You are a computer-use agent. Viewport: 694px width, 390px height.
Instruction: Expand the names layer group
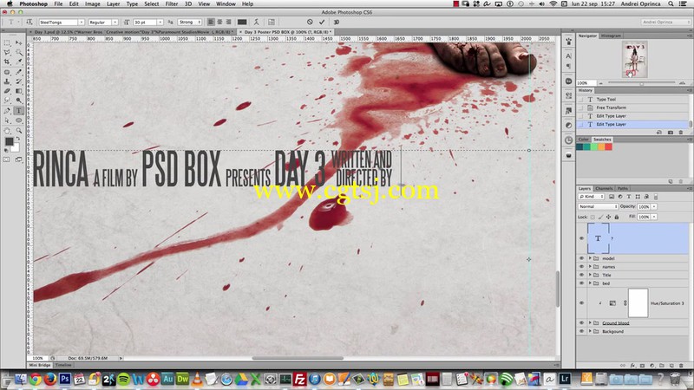590,267
